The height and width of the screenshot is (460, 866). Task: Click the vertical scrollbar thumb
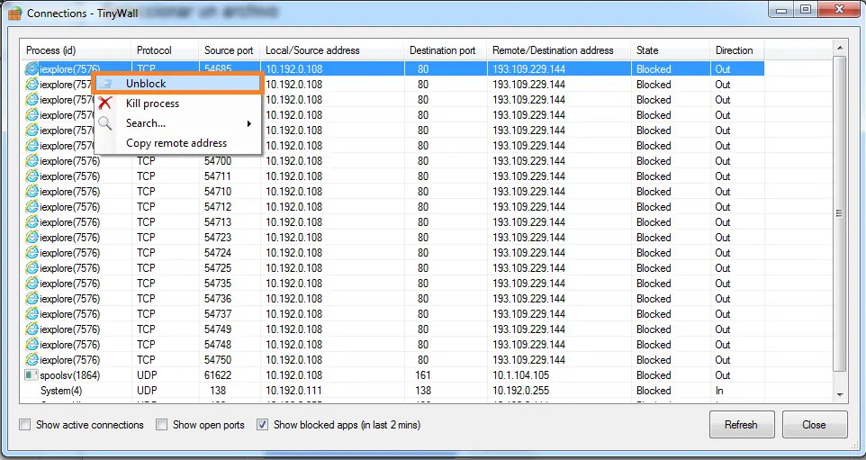[x=840, y=213]
